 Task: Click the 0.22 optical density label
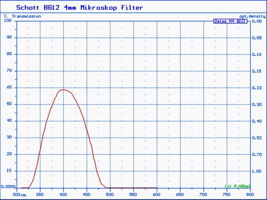pos(257,88)
